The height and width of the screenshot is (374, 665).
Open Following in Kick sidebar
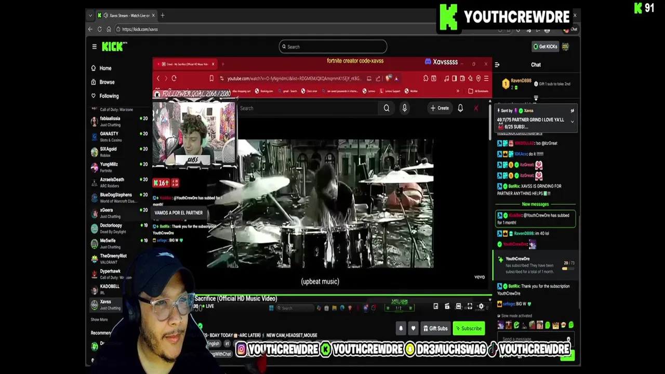tap(104, 96)
